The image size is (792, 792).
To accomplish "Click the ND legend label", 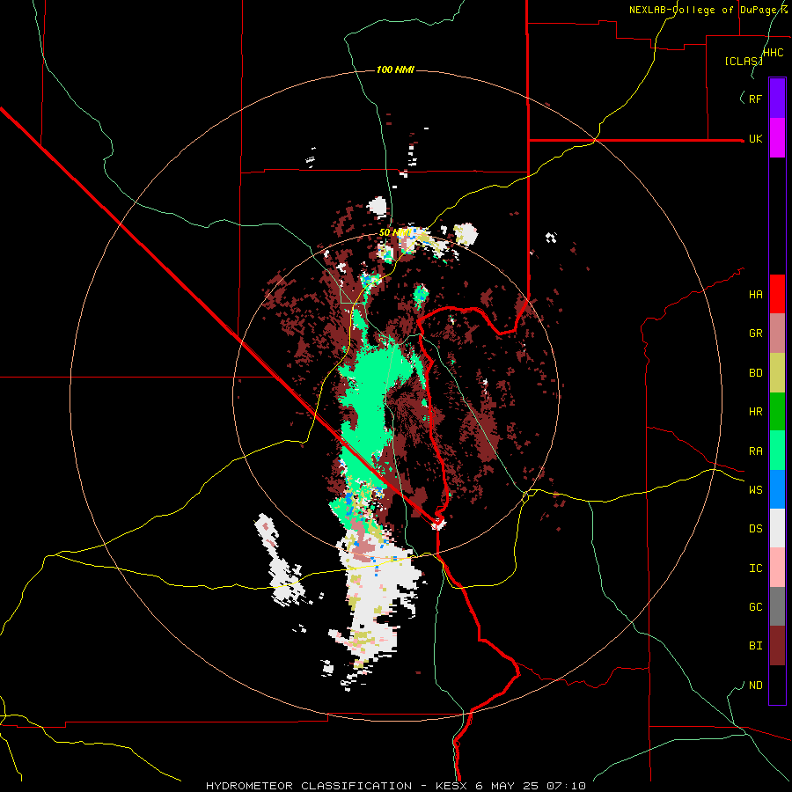I will pos(755,686).
